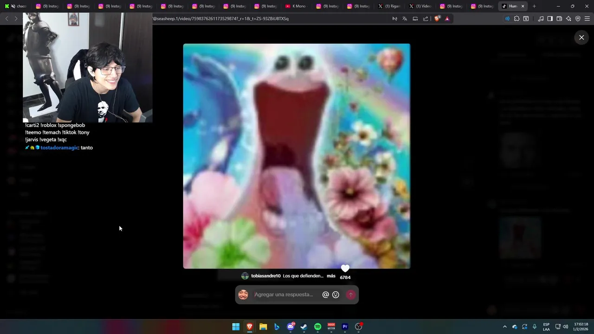Image resolution: width=594 pixels, height=334 pixels.
Task: Click the tab audio speaker icon in toolbar
Action: (x=507, y=19)
